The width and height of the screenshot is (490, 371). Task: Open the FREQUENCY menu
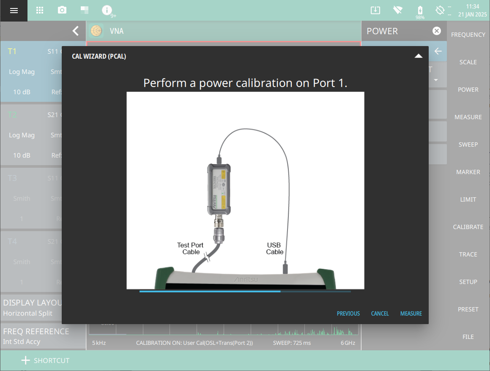click(468, 35)
